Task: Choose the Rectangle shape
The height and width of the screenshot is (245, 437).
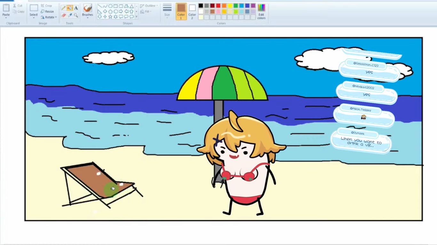Action: pos(115,6)
